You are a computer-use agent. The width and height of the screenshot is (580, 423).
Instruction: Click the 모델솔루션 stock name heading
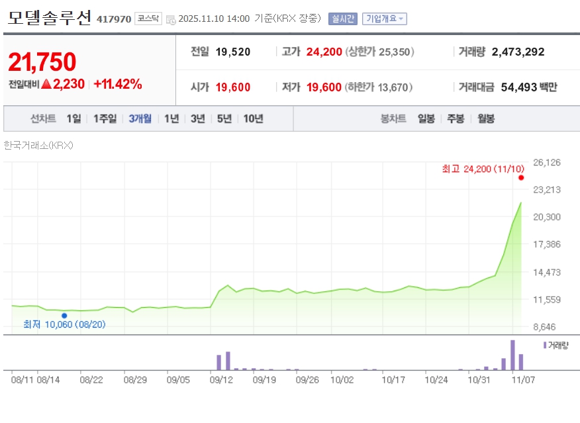(49, 19)
